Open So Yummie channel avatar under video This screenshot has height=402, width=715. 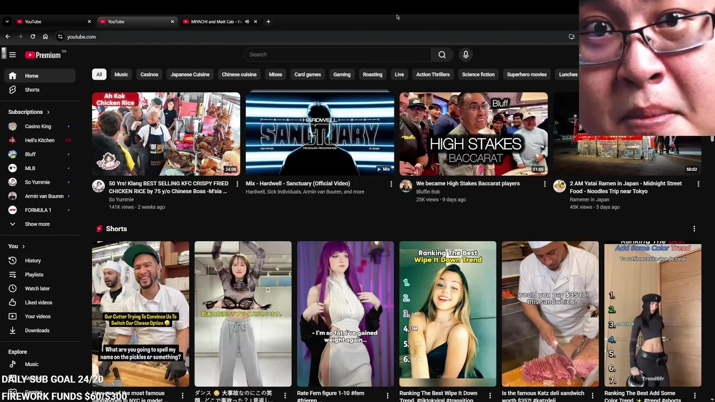98,186
